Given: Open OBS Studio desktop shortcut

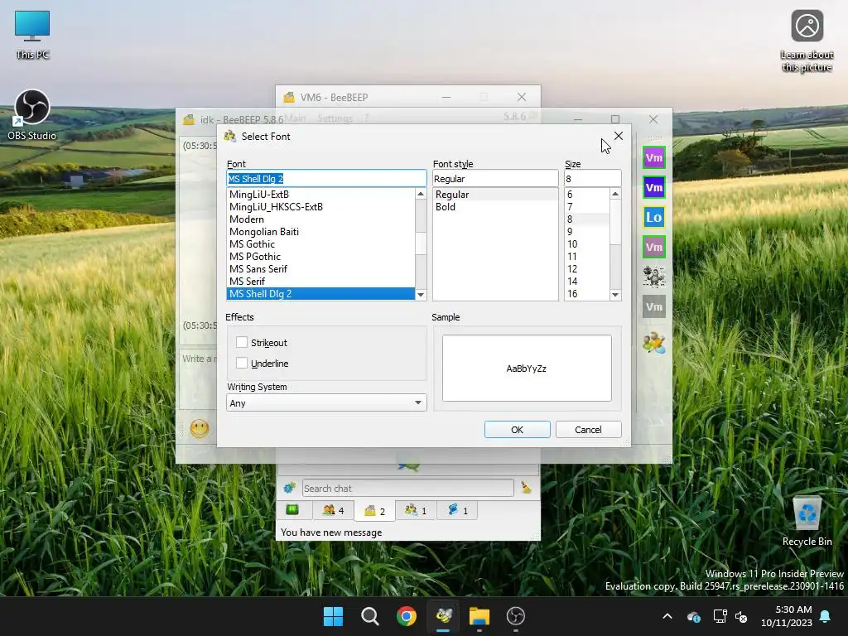Looking at the screenshot, I should point(32,116).
